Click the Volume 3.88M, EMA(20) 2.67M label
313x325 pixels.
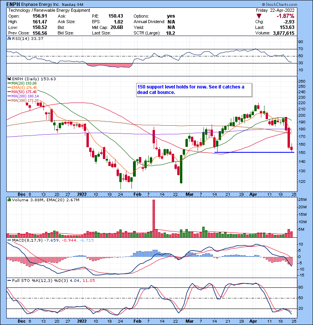point(45,200)
